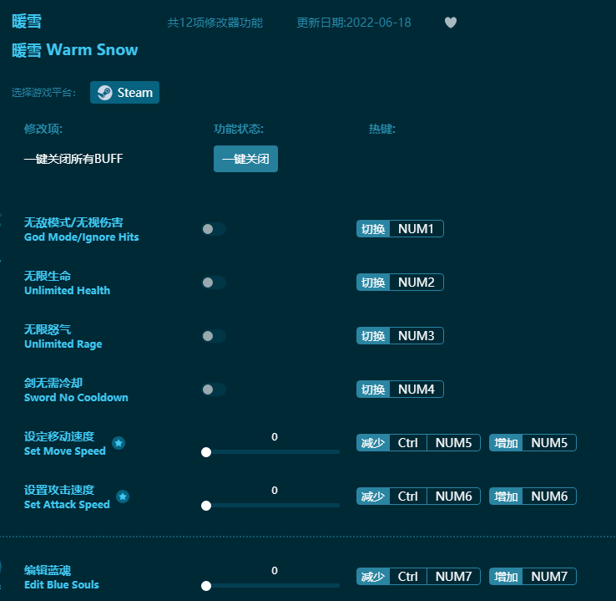Click 切换 label on God Mode hotkey
The width and height of the screenshot is (616, 601).
(373, 229)
